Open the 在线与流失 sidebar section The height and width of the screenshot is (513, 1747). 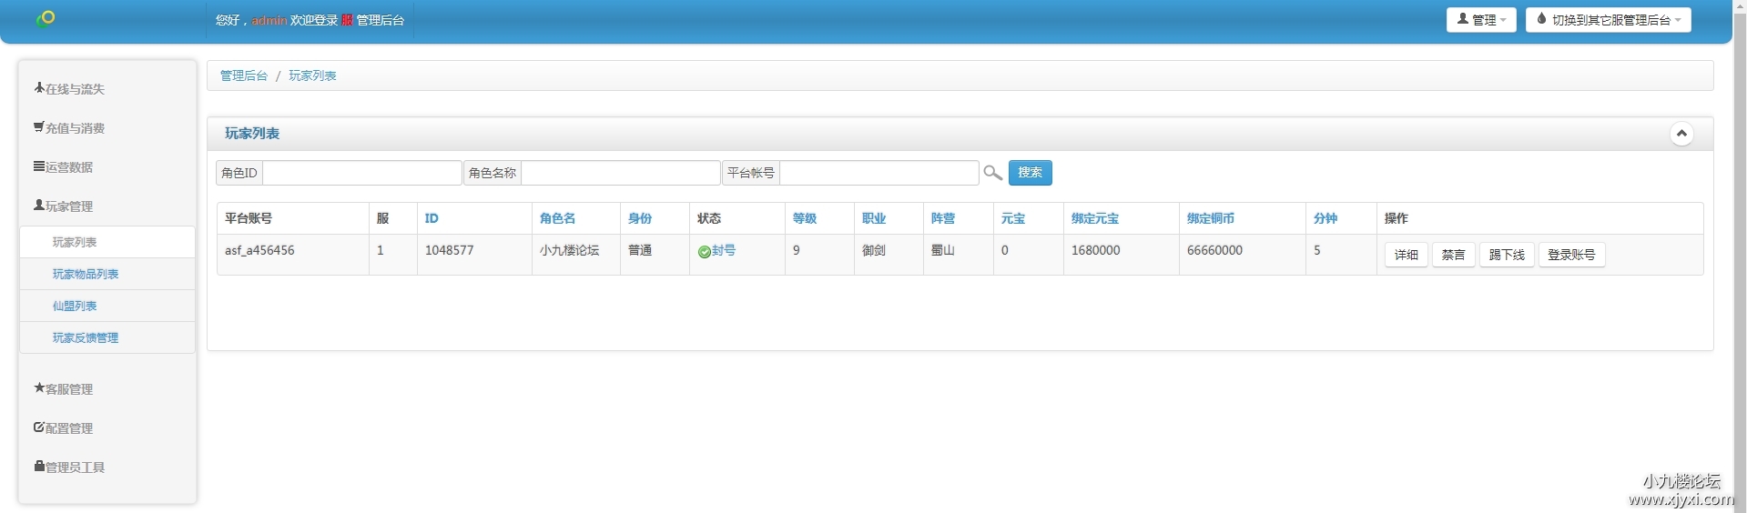[70, 89]
